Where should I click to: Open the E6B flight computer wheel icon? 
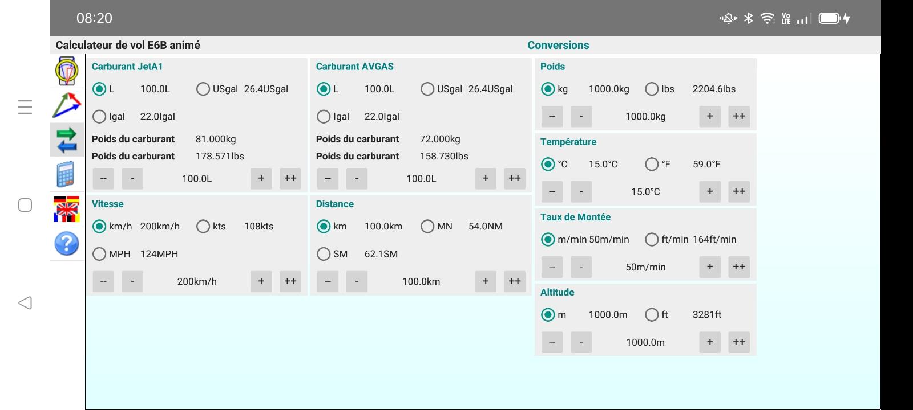click(67, 71)
